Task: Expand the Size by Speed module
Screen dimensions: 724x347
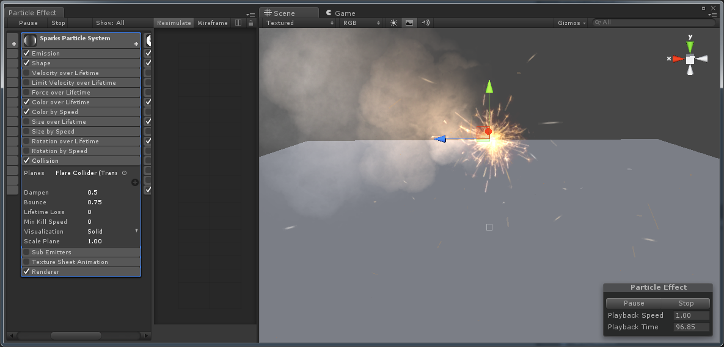Action: coord(81,131)
